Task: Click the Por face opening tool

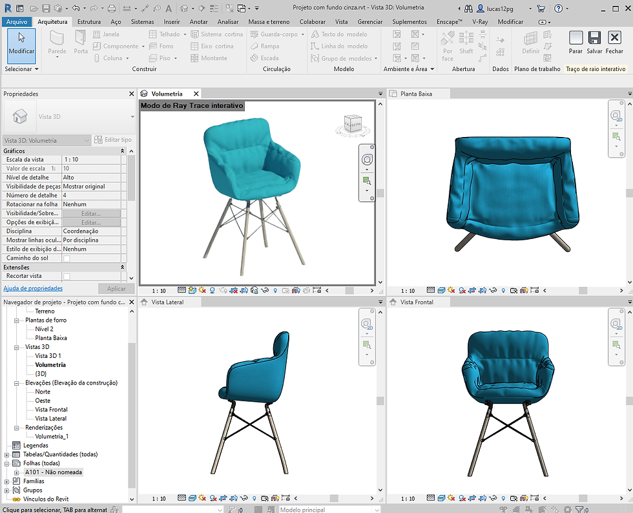Action: (x=448, y=46)
